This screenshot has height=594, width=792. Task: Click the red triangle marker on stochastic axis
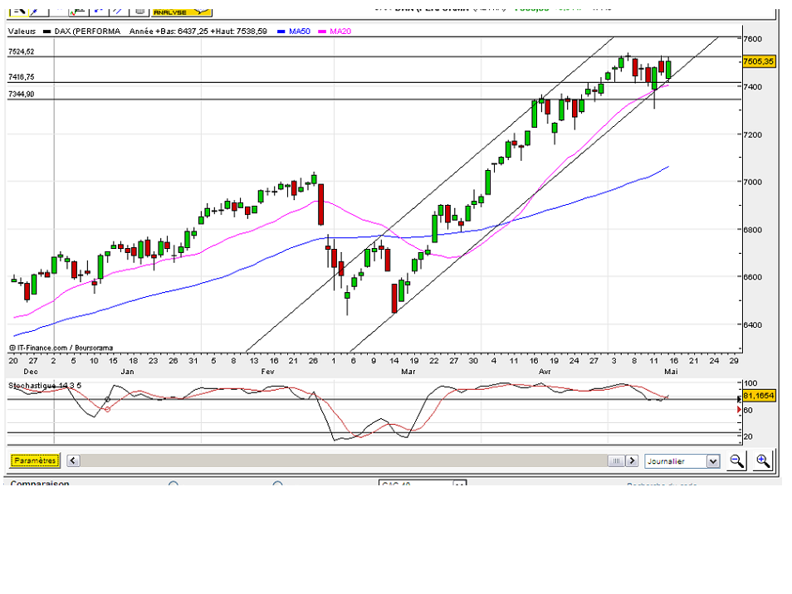(740, 410)
